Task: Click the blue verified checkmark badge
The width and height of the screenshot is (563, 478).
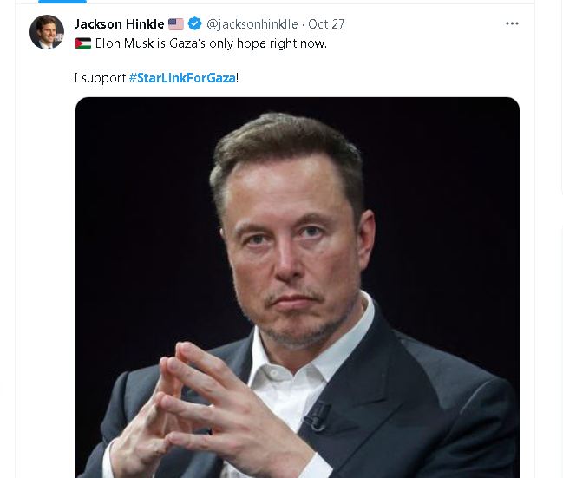Action: (195, 24)
